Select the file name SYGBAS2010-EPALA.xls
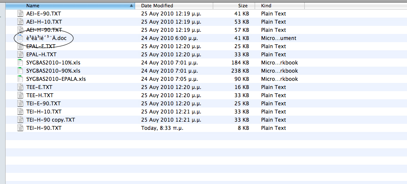407x184 pixels. [56, 79]
